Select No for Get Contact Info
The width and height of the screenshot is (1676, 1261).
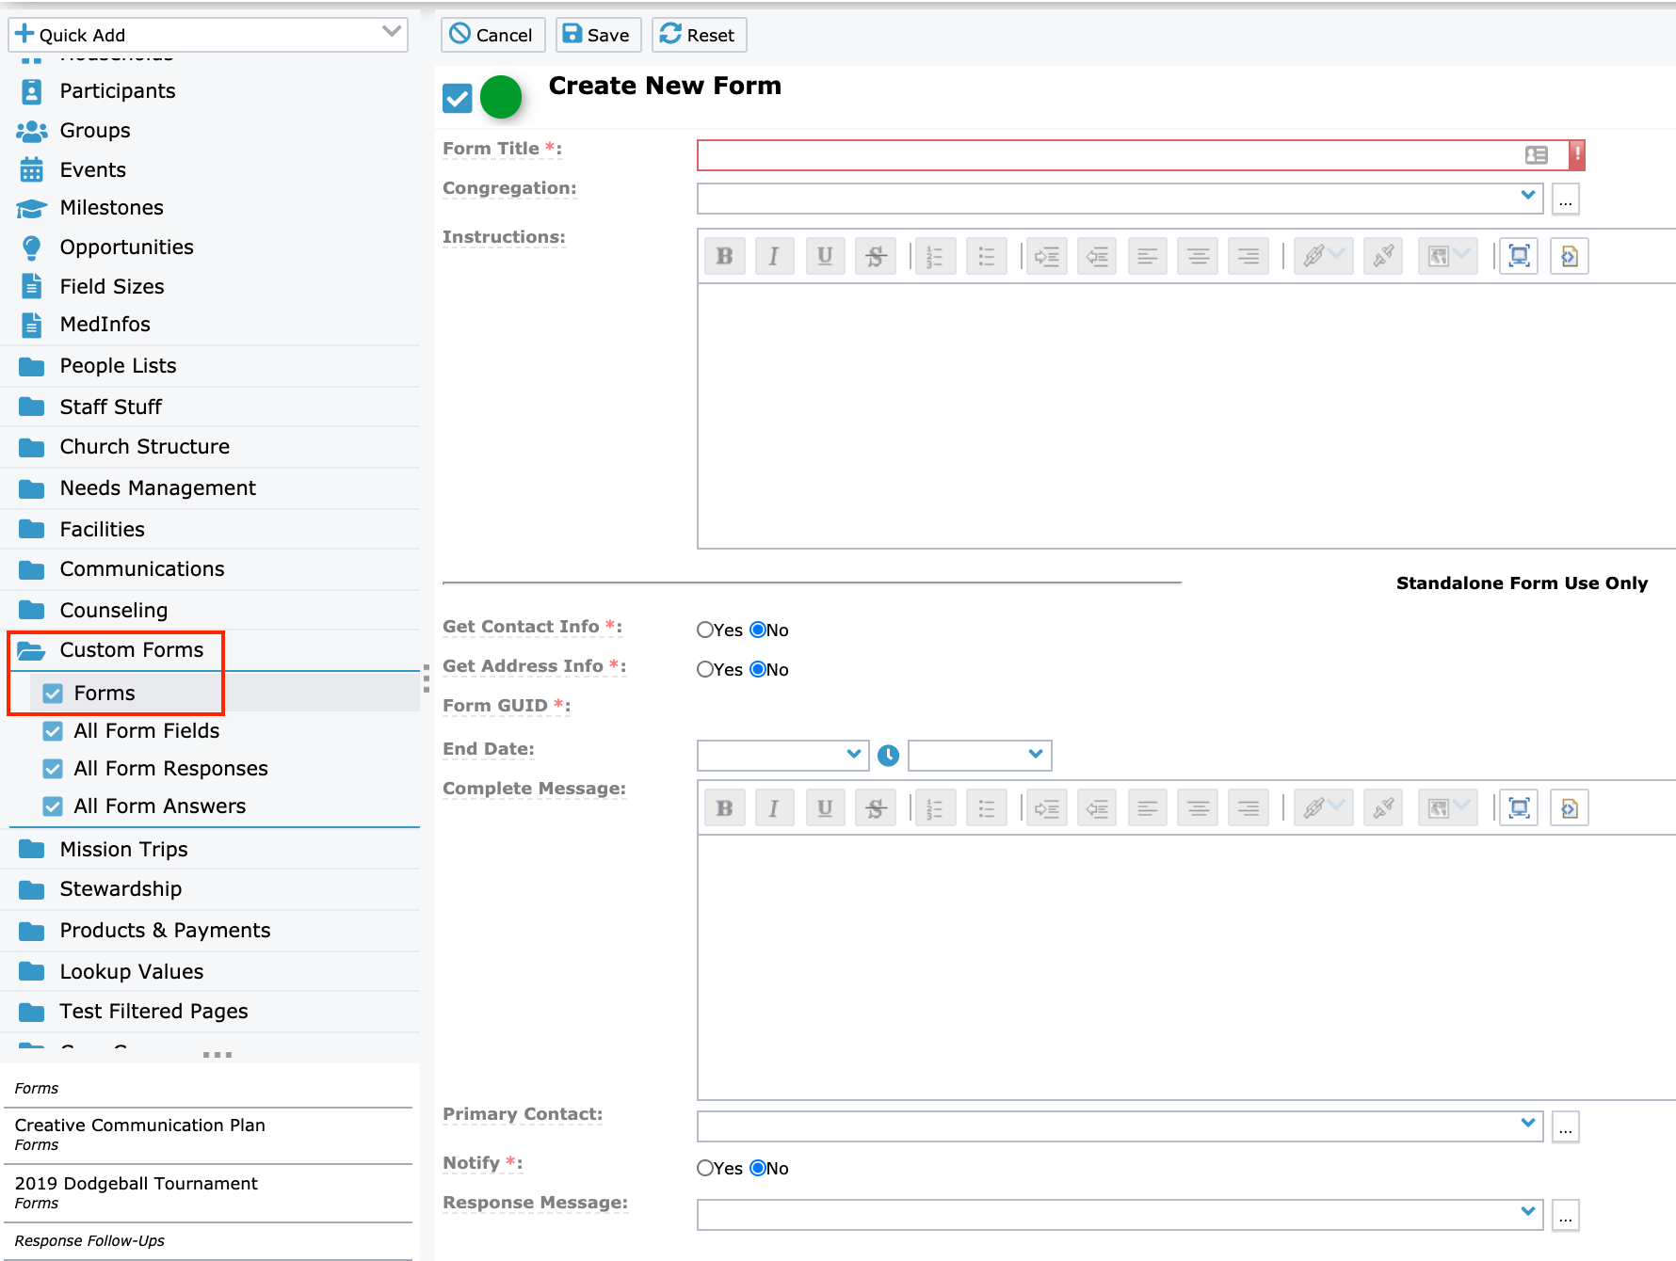758,630
